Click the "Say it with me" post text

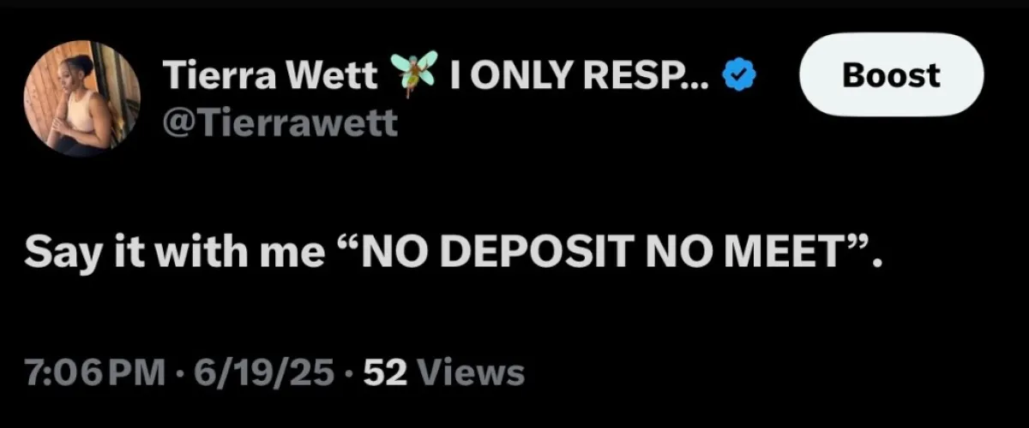[177, 254]
